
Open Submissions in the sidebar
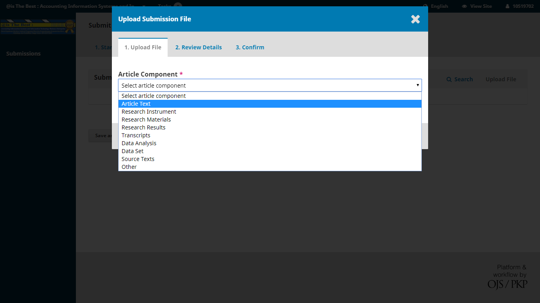[x=23, y=54]
